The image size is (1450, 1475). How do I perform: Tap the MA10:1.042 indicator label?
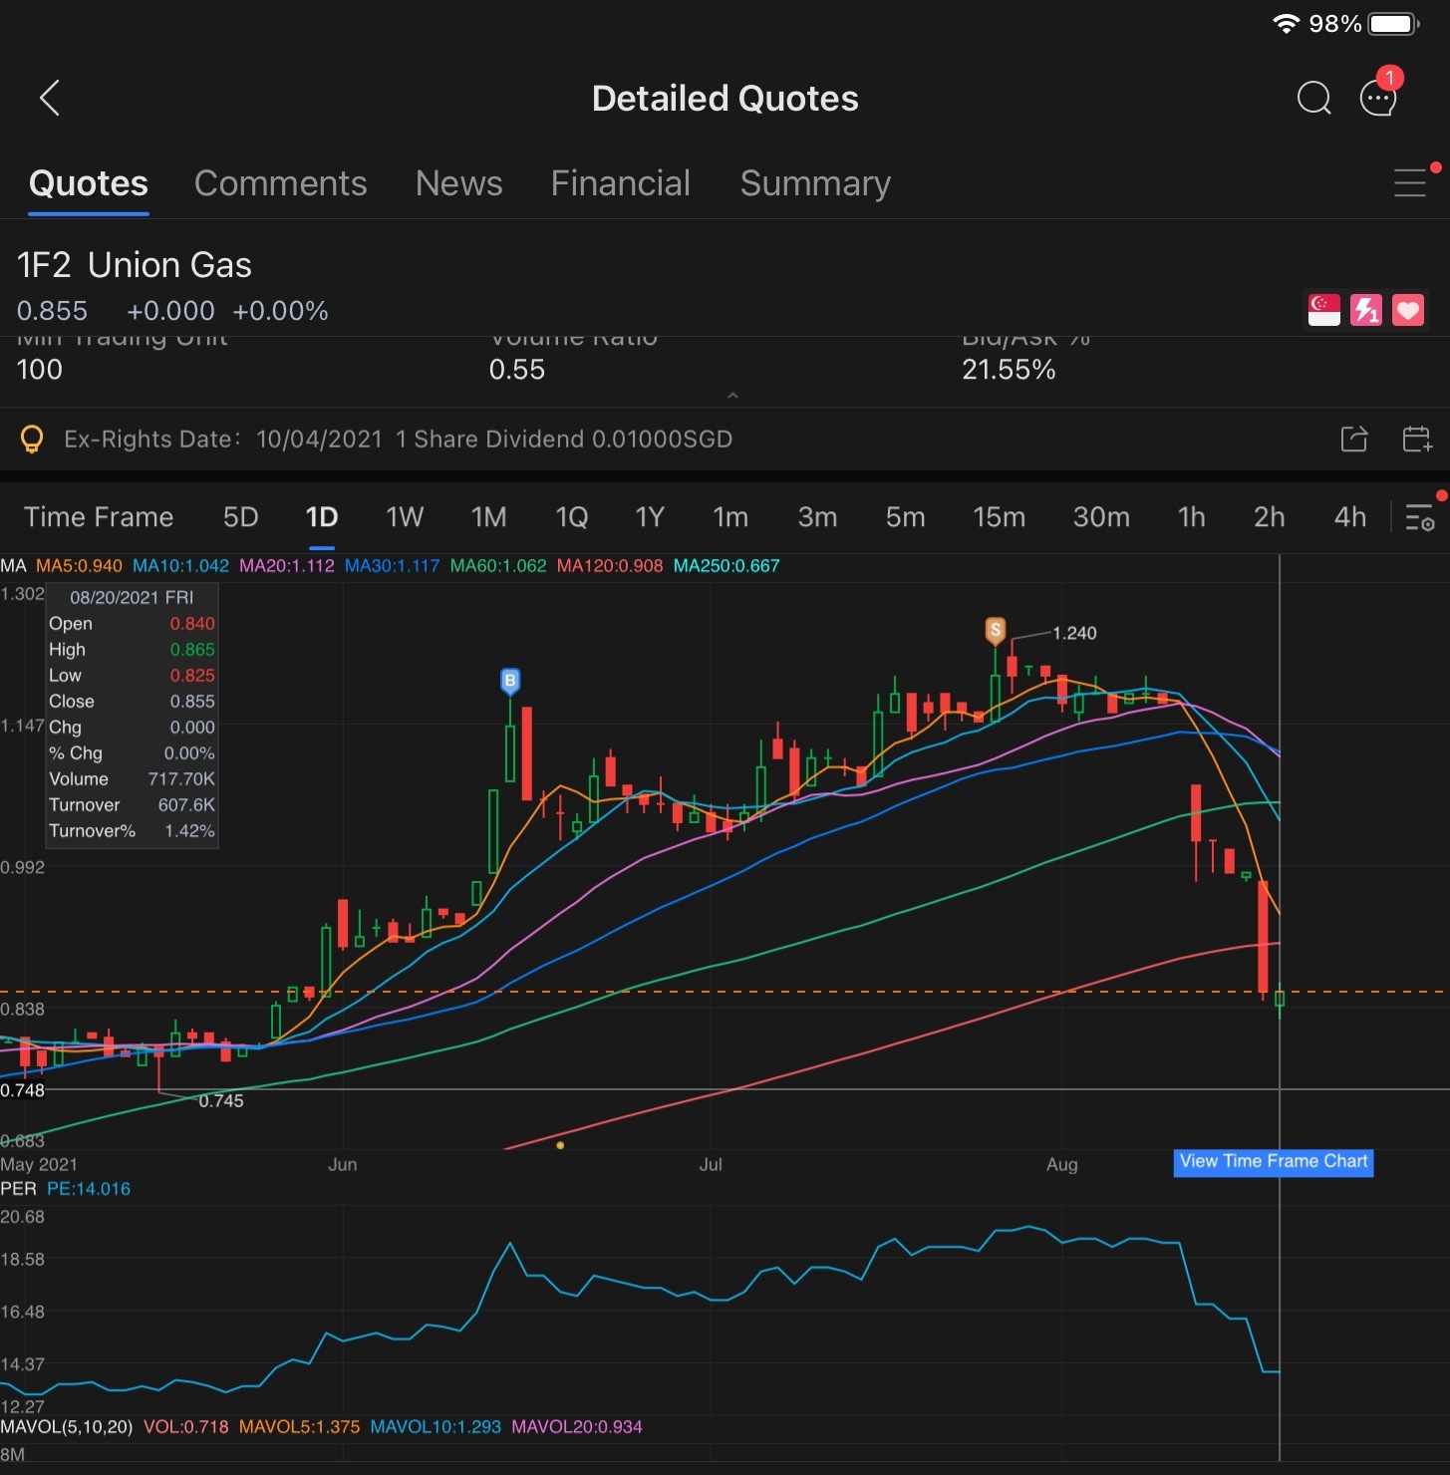coord(180,566)
